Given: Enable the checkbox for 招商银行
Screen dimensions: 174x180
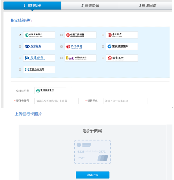Looking at the screenshot, I should point(103,58).
